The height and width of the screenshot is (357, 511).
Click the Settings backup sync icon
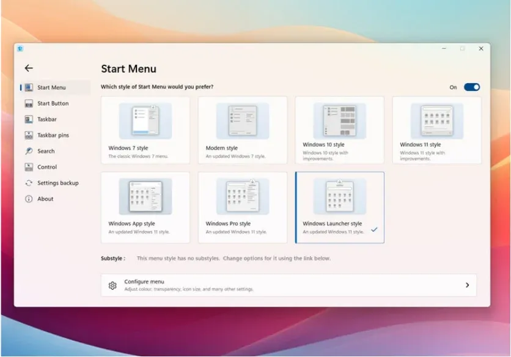point(29,183)
